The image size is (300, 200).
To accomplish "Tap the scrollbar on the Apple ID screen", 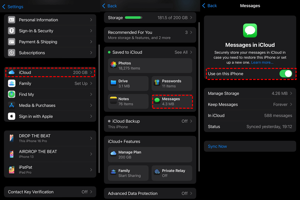I will (x=99, y=109).
